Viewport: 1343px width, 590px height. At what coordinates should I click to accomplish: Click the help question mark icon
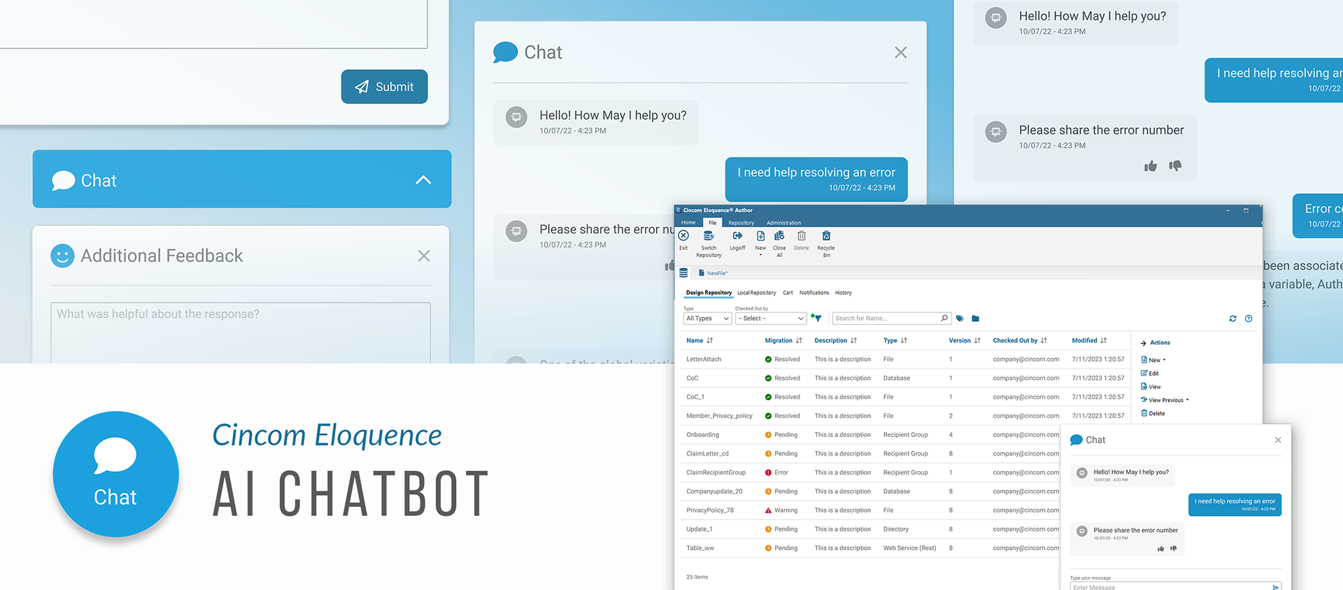coord(1249,319)
